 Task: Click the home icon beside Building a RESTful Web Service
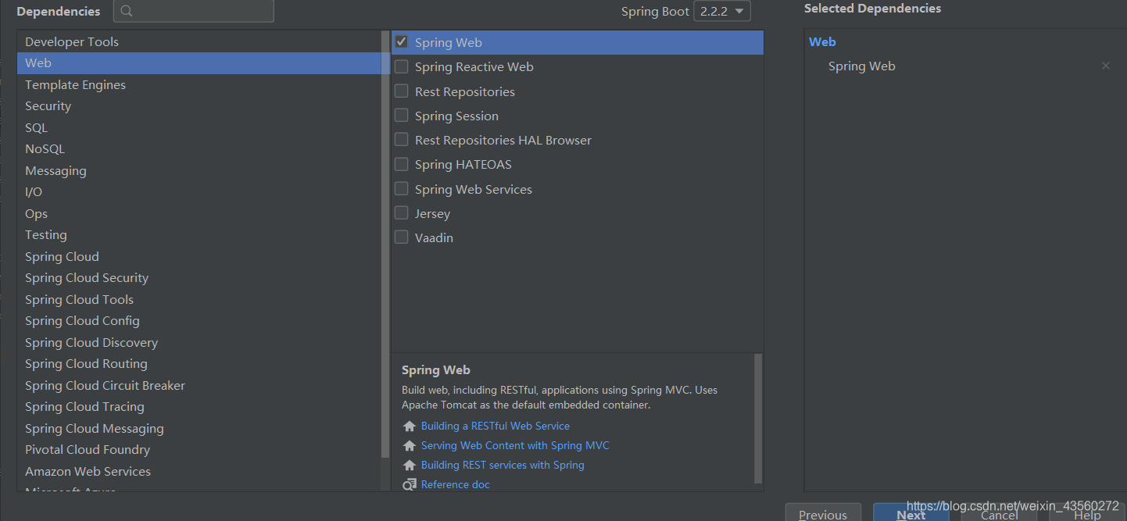[410, 426]
